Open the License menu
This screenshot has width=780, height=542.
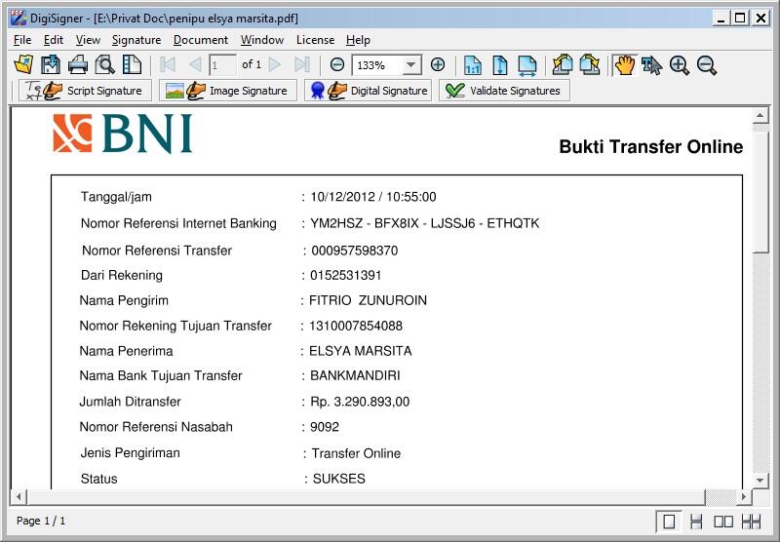pos(315,40)
